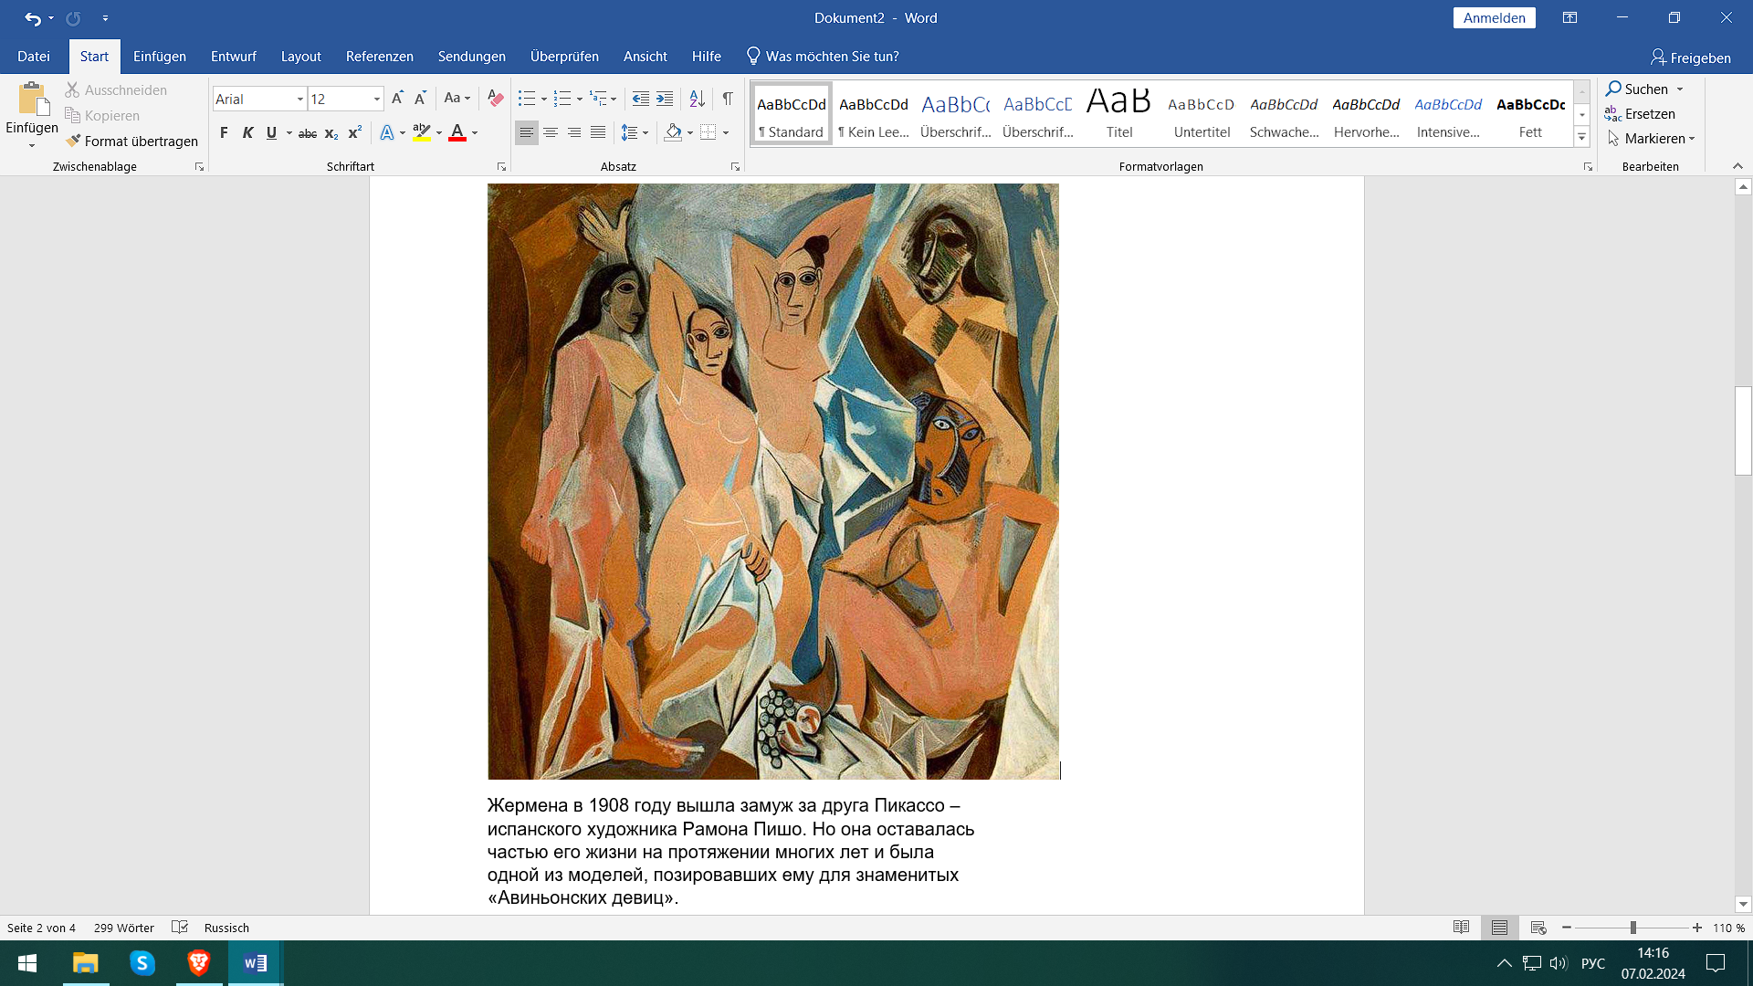Apply strikethrough formatting
The width and height of the screenshot is (1753, 986).
(308, 133)
